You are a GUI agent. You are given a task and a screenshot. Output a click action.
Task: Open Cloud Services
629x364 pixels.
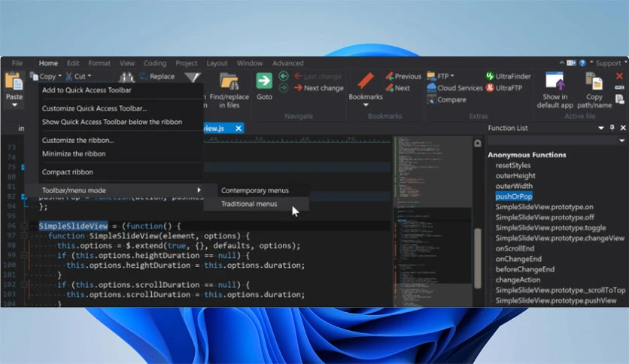pyautogui.click(x=455, y=88)
